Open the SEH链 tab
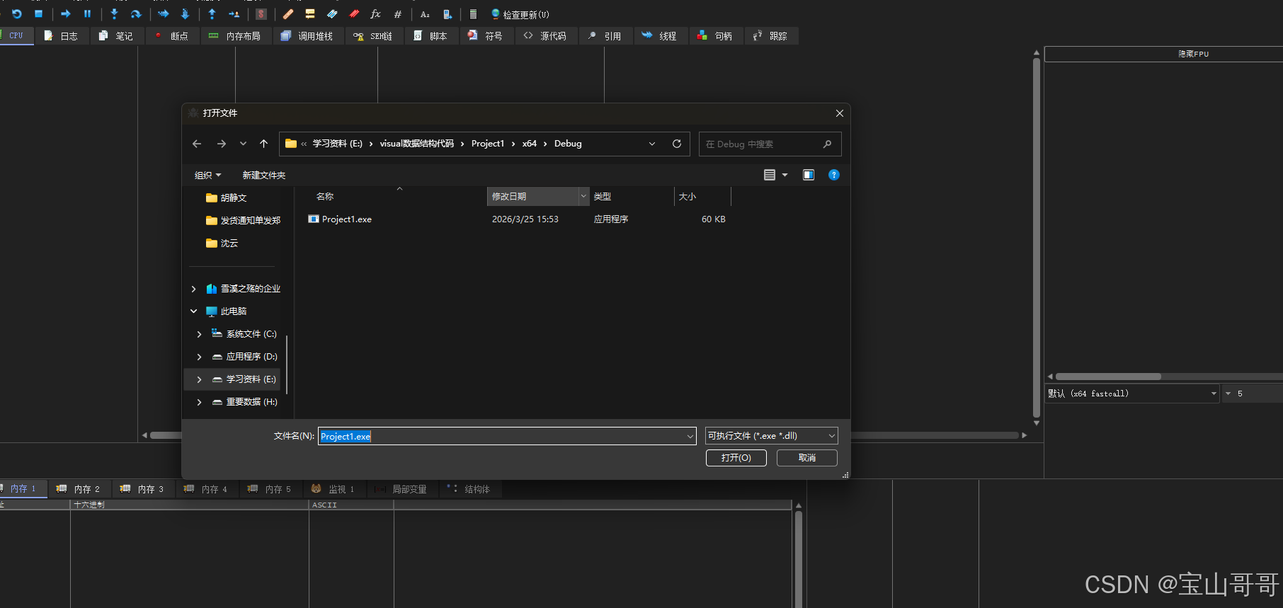1283x608 pixels. [x=373, y=35]
